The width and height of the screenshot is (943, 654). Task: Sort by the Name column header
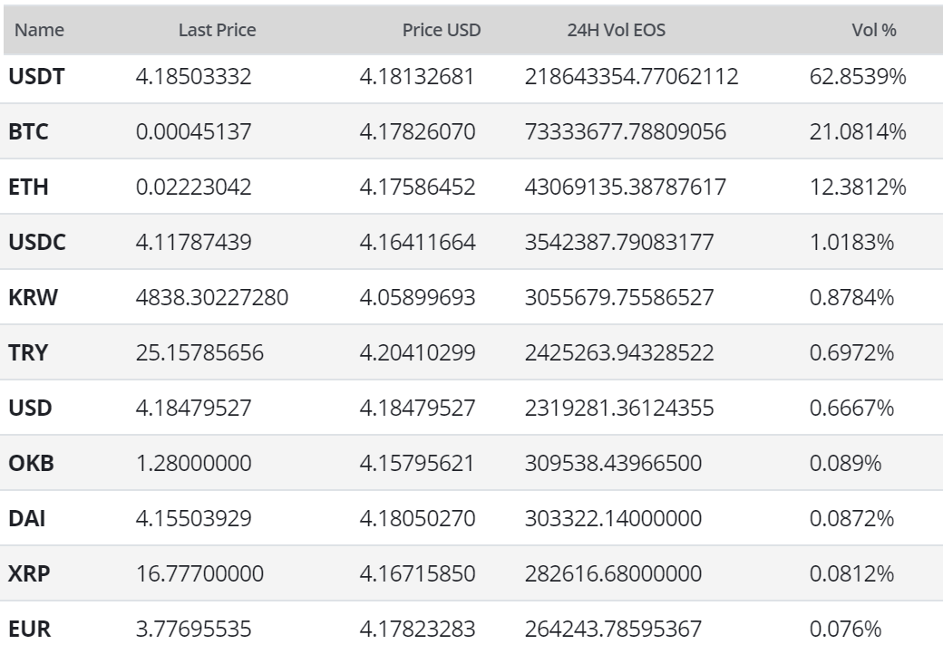pos(39,30)
